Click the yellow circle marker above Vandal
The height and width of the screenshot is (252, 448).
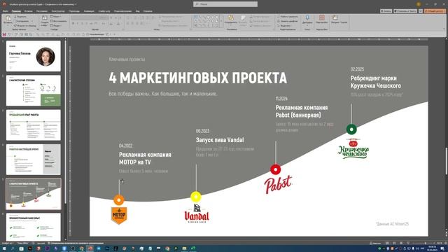(x=196, y=197)
